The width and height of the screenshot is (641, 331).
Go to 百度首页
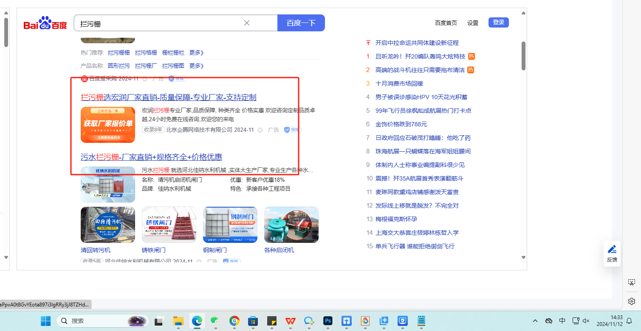446,23
